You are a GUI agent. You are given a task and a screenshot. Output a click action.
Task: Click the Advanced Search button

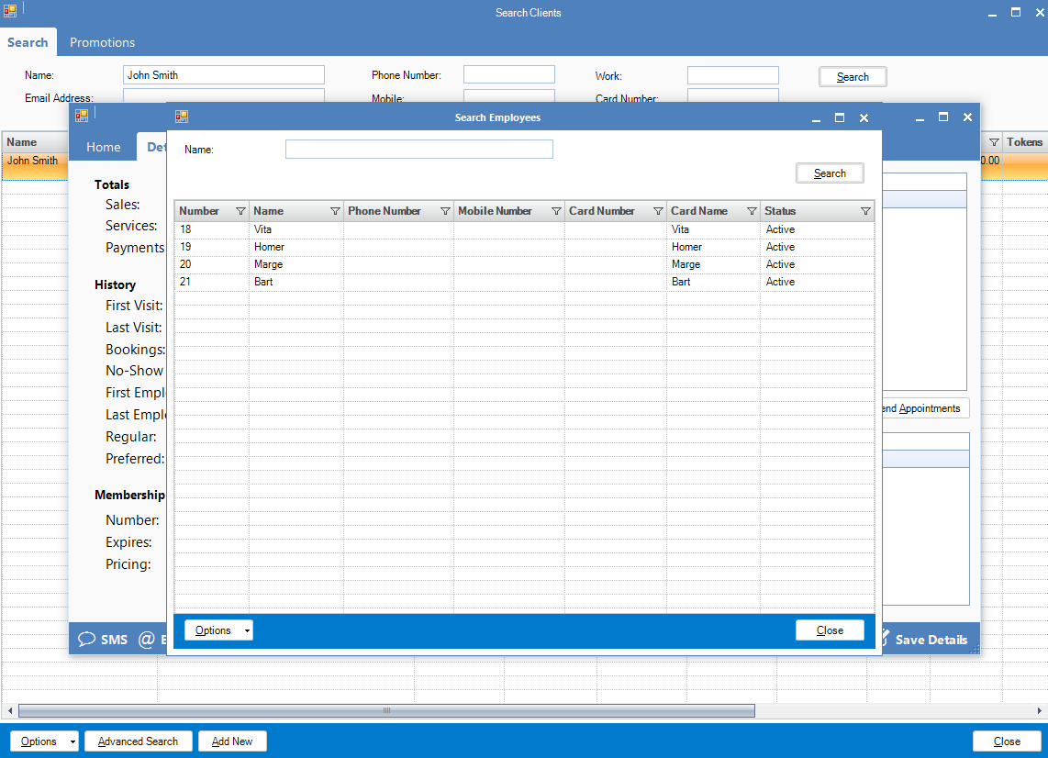point(138,741)
